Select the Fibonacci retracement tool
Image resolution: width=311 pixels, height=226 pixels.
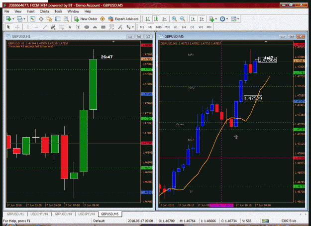point(61,27)
